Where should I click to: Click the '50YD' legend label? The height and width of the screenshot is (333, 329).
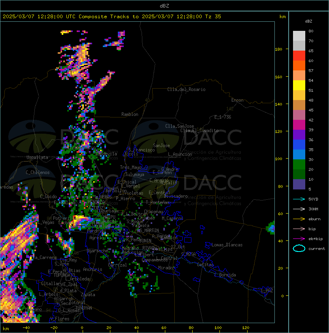pyautogui.click(x=313, y=199)
